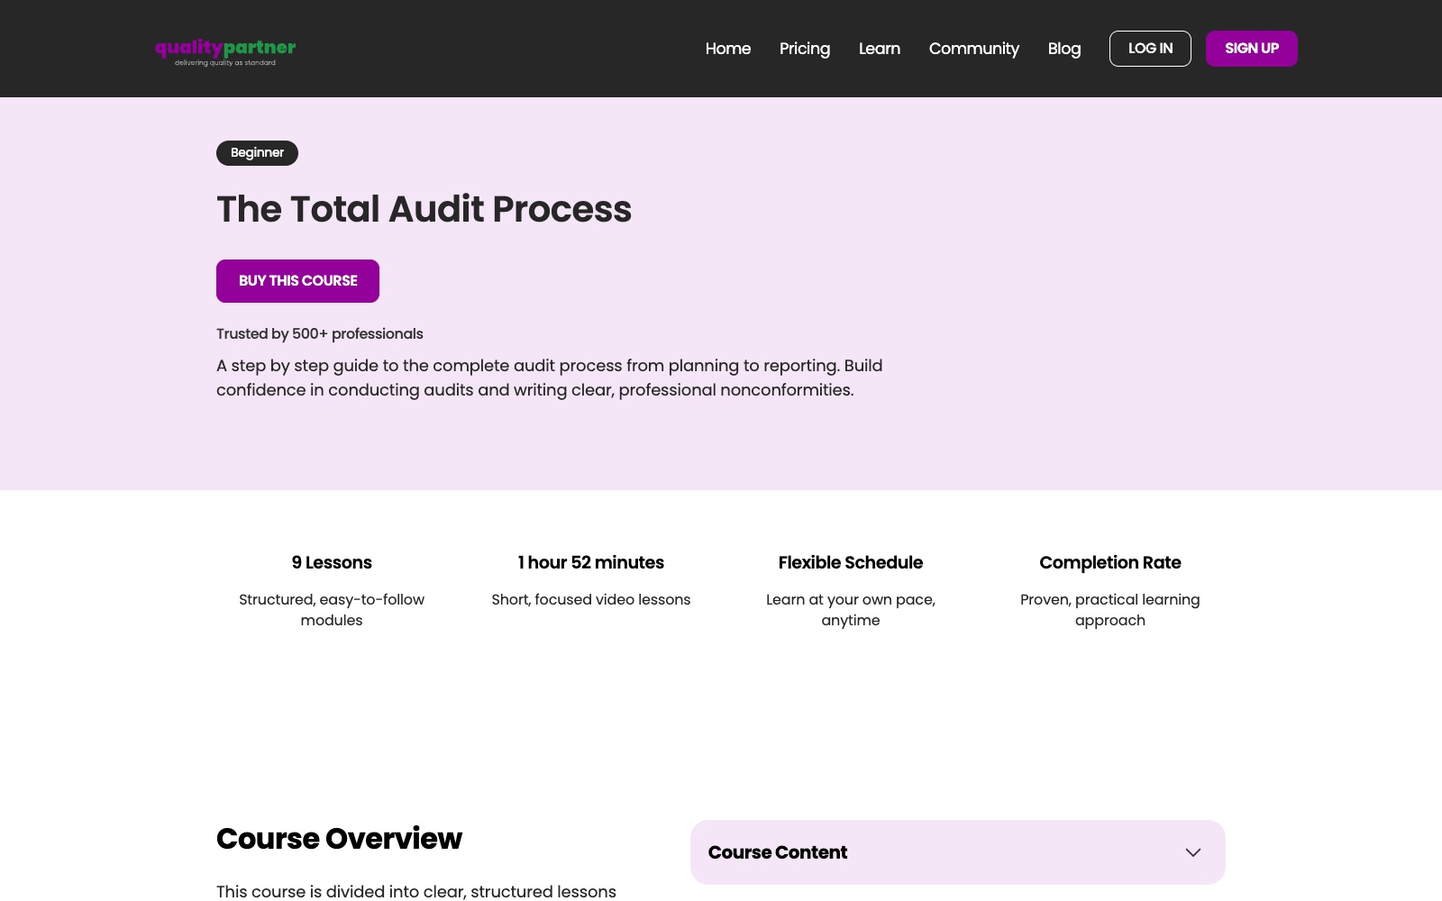Select the step by step guide description

click(550, 378)
